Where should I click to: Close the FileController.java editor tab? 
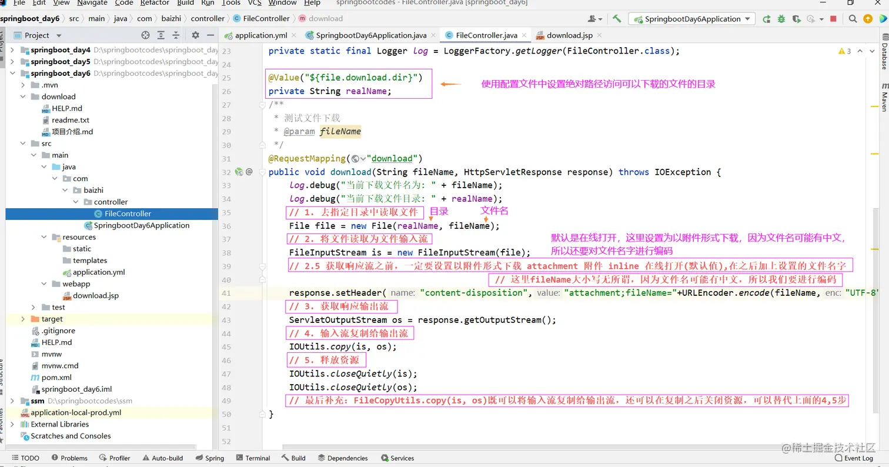click(x=524, y=35)
